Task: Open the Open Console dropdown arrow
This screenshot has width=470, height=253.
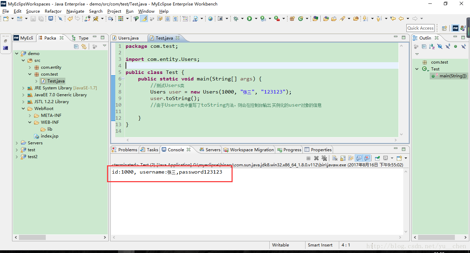Action: coord(406,158)
